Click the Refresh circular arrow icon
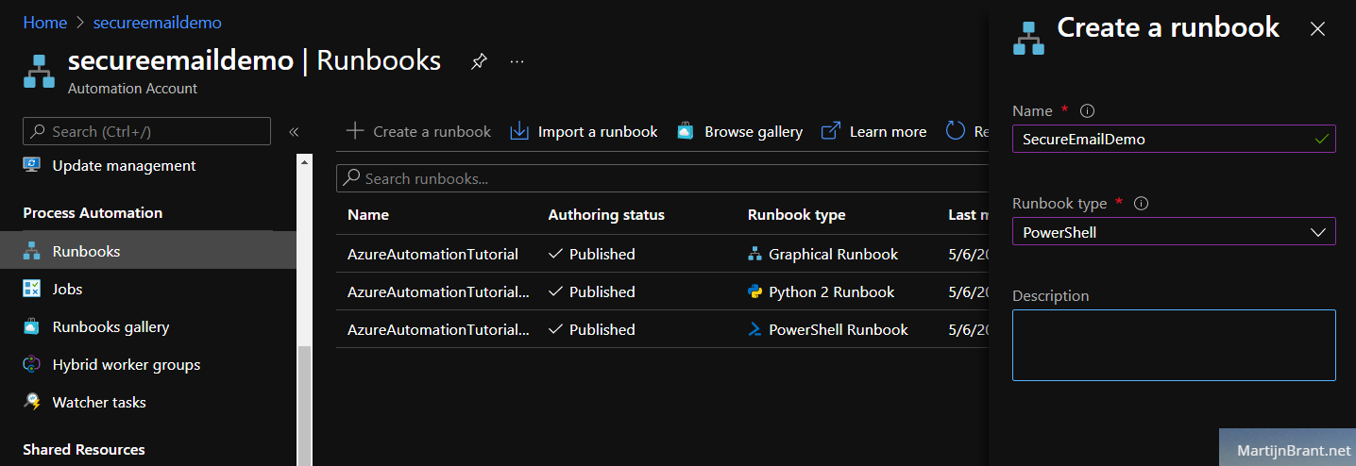 point(956,131)
